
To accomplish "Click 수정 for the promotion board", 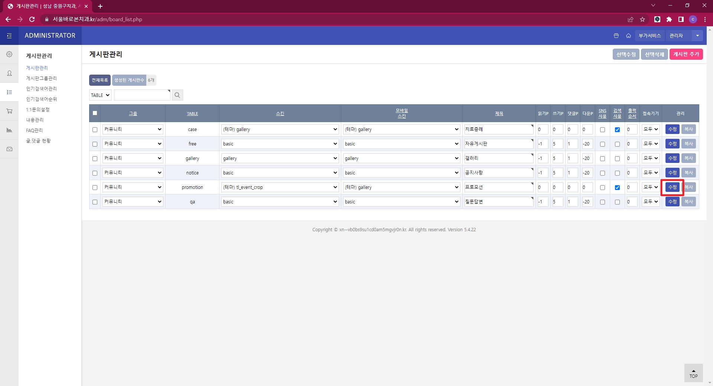I will tap(672, 187).
